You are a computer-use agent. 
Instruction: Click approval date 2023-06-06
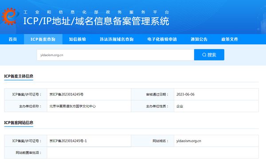185,95
